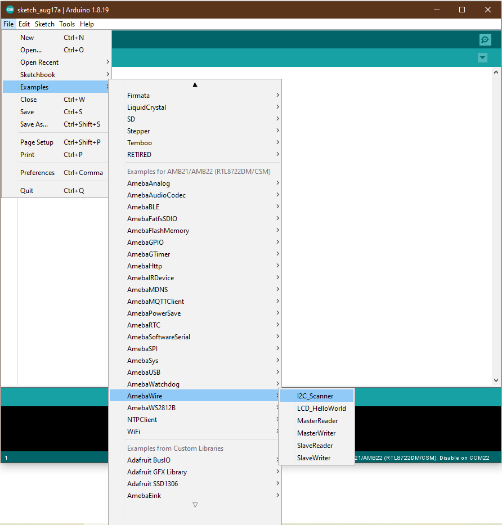Screen dimensions: 502x525
Task: Load the SlaveWriter example sketch
Action: click(x=316, y=458)
